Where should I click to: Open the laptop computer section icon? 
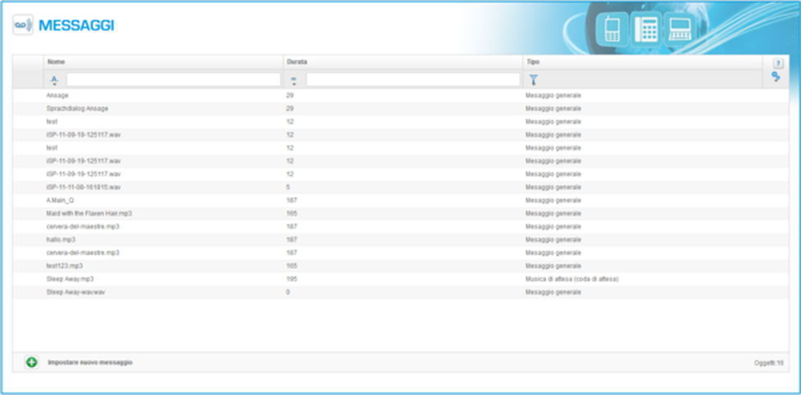click(x=680, y=29)
